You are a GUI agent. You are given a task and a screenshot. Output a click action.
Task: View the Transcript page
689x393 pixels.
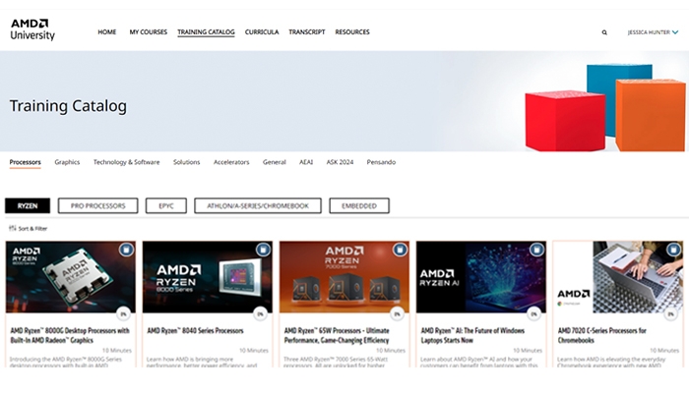pyautogui.click(x=307, y=32)
